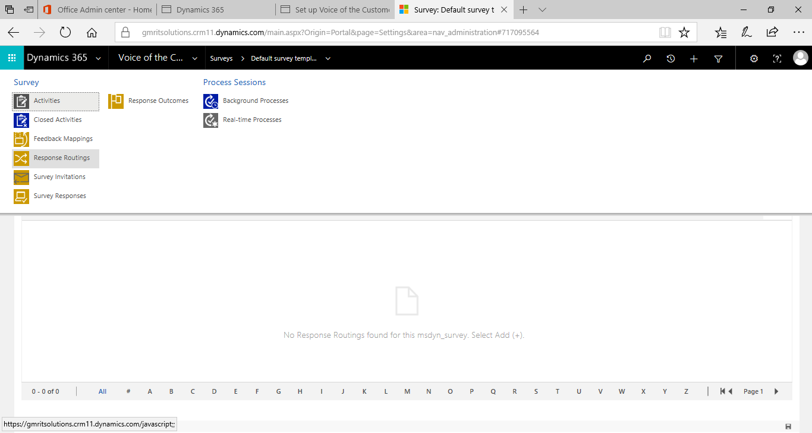Click the Survey Invitations envelope icon
812x433 pixels.
[21, 177]
